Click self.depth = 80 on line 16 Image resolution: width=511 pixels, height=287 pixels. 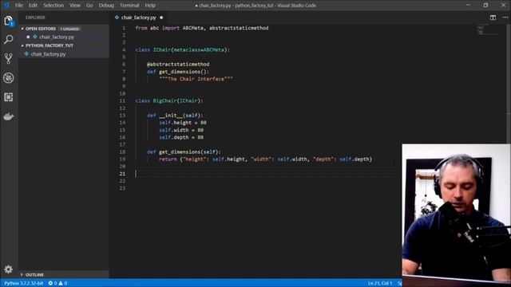pyautogui.click(x=181, y=137)
